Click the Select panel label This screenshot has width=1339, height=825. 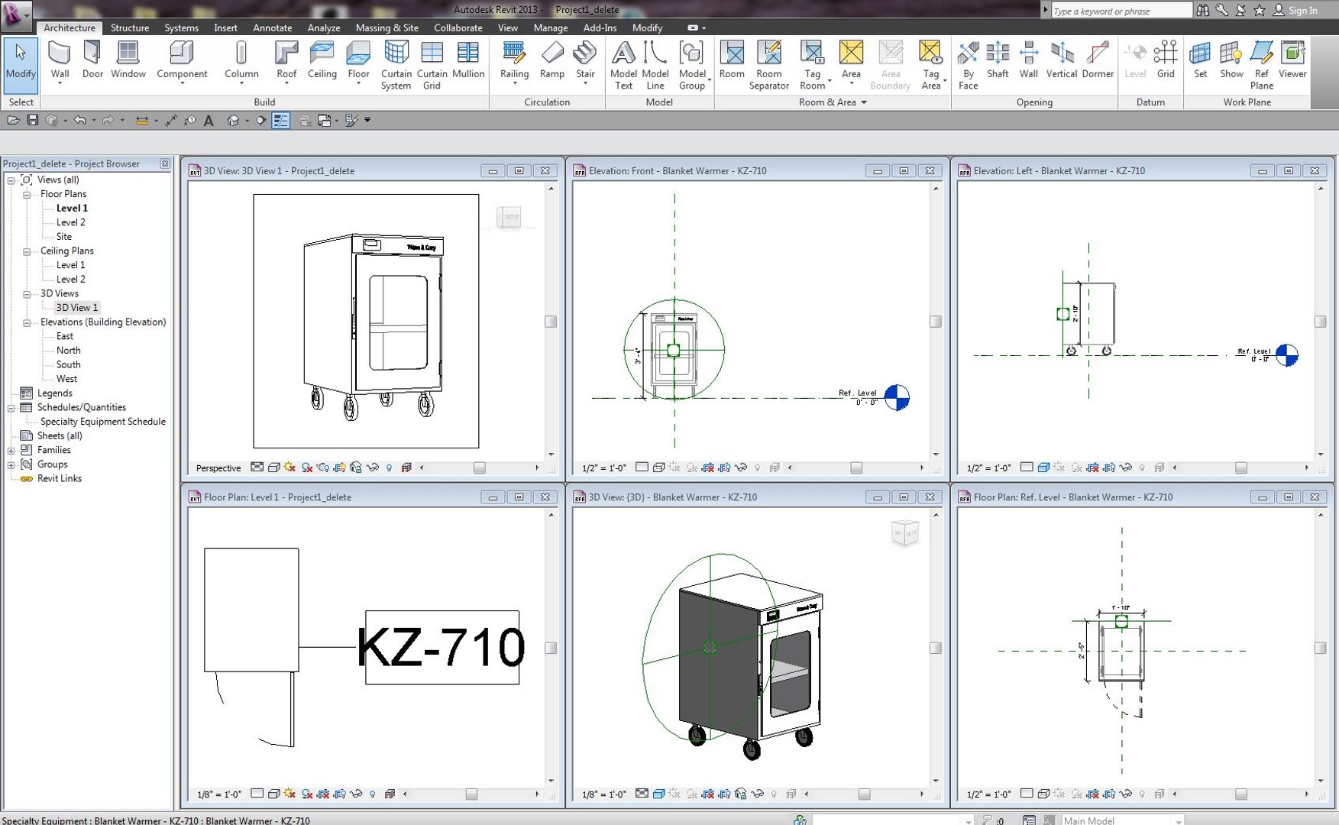[x=21, y=102]
